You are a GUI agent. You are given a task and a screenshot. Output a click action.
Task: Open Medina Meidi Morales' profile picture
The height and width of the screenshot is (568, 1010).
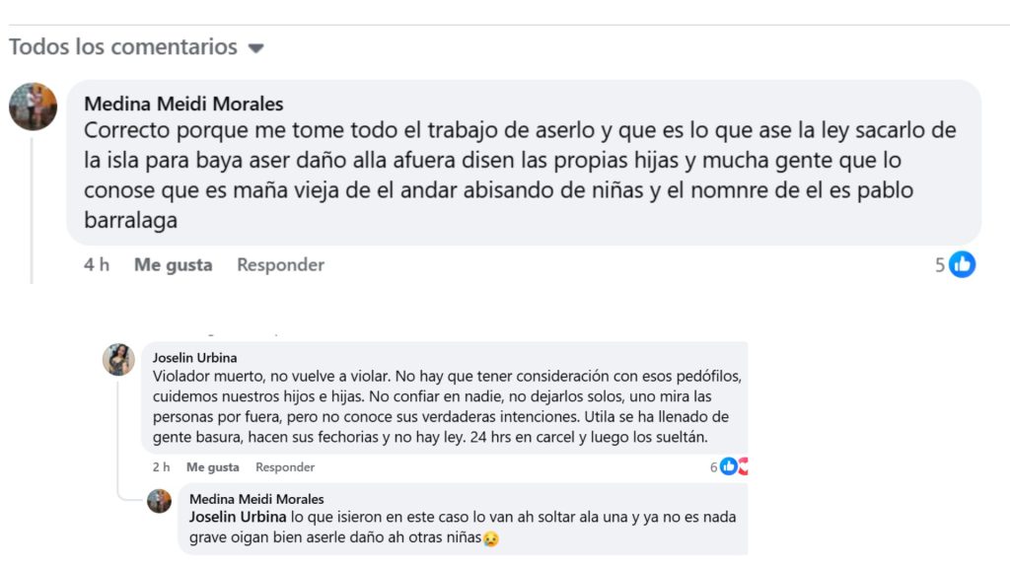[34, 106]
